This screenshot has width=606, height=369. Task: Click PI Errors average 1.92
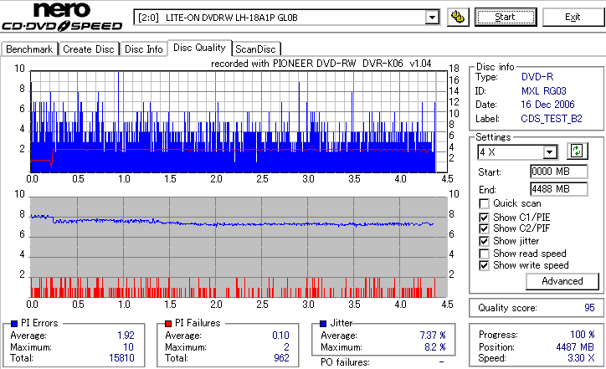point(126,336)
